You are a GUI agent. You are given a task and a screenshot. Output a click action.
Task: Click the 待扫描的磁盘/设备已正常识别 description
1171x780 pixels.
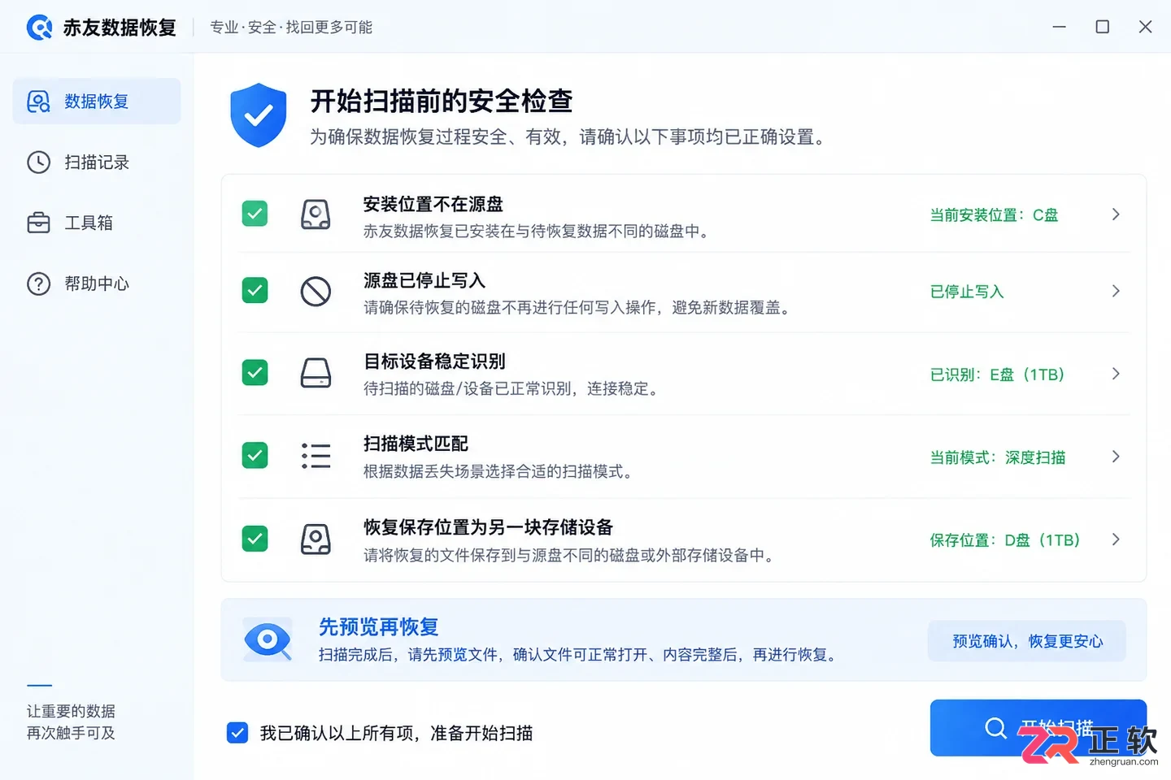pos(511,388)
